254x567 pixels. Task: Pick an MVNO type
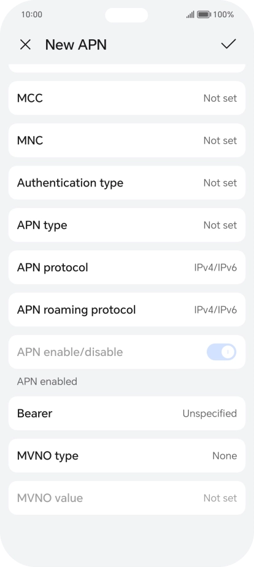(127, 455)
